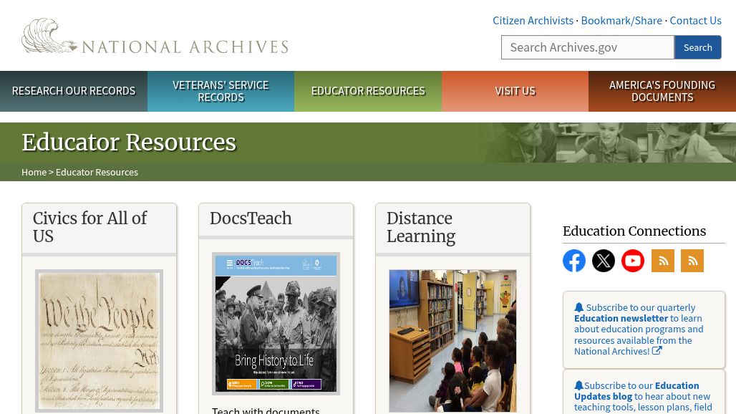Open the Bookmark/Share link
736x414 pixels.
(x=621, y=20)
